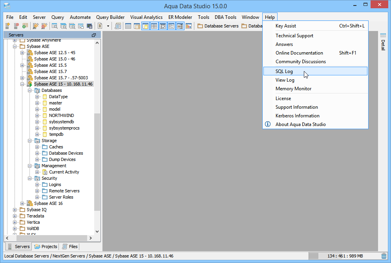Screen dimensions: 391x263
Task: Click the connected Sybase ASE 15 - 10.168.11.46 icon
Action: pos(30,84)
